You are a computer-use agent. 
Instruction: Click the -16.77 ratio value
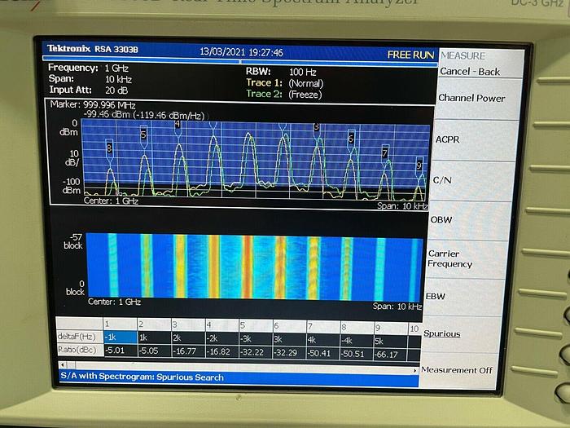point(188,351)
